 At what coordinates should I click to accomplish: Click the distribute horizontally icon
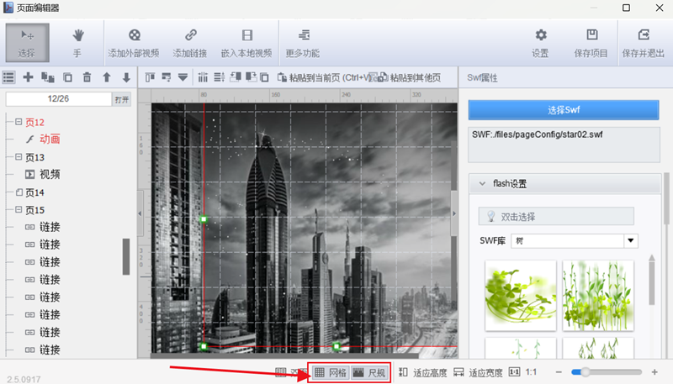tap(203, 77)
